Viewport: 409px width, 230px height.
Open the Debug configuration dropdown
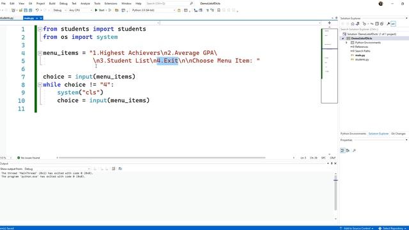59,10
